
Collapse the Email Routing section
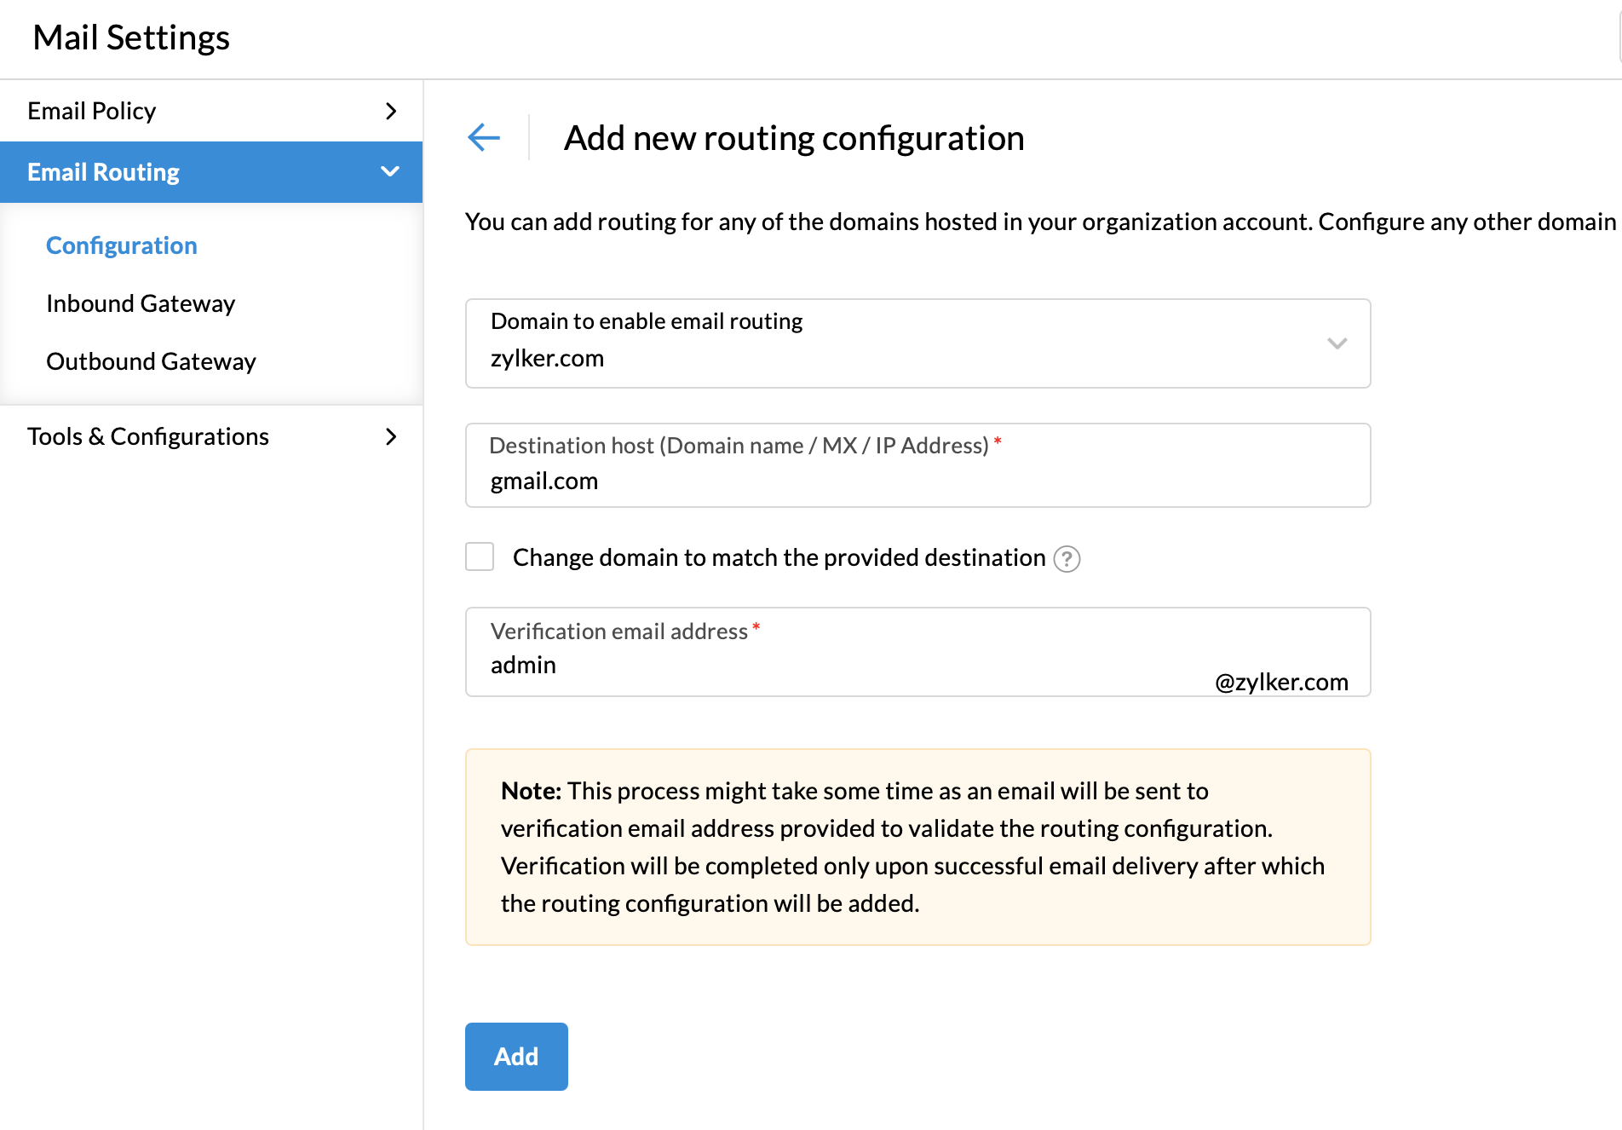pos(390,171)
